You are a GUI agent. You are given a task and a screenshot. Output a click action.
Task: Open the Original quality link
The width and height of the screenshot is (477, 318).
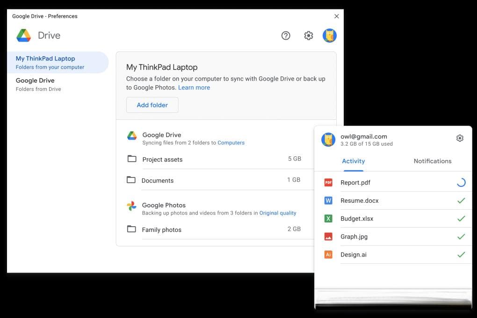tap(278, 213)
